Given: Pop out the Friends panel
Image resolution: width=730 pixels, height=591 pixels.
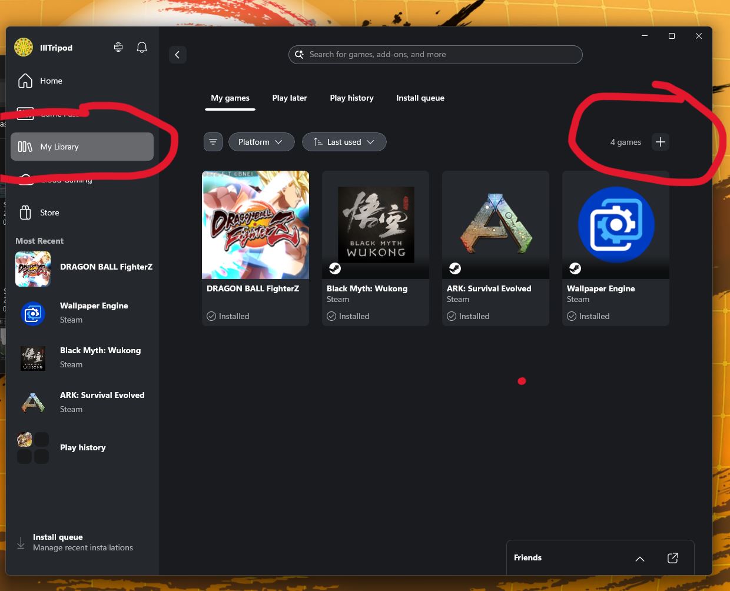Looking at the screenshot, I should click(x=673, y=558).
